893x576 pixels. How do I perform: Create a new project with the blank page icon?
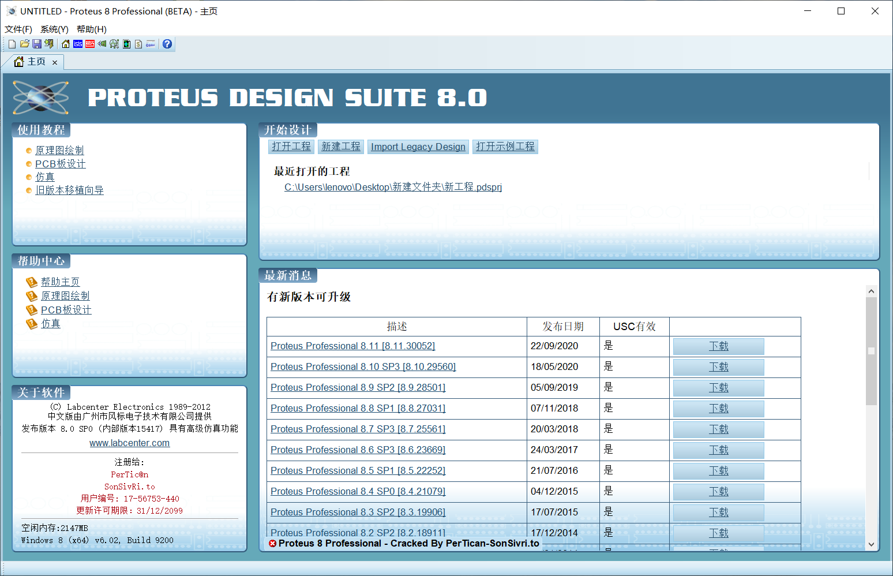coord(12,43)
